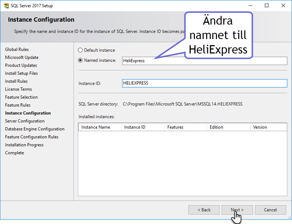Viewport: 292px width, 224px height.
Task: Click the 'Installed instances:' label
Action: [x=96, y=117]
